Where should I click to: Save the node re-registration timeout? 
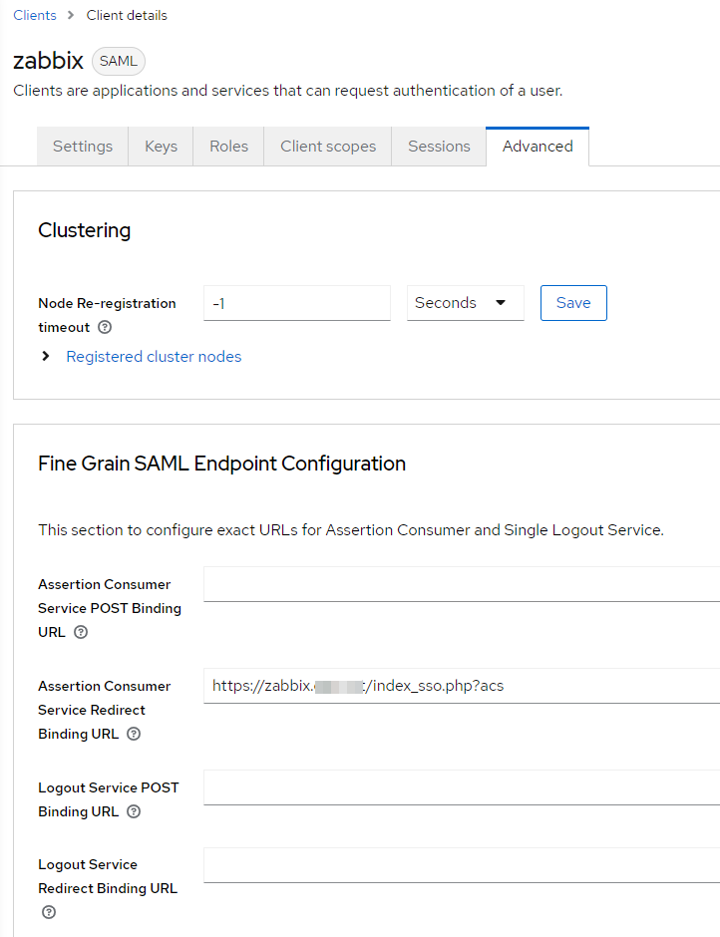(x=573, y=303)
